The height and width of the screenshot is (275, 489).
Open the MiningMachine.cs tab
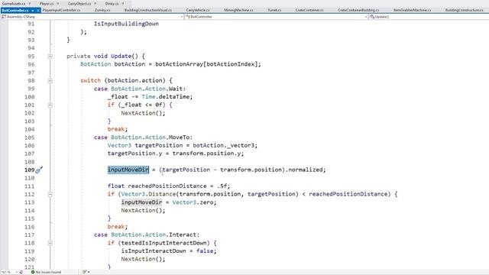[238, 10]
